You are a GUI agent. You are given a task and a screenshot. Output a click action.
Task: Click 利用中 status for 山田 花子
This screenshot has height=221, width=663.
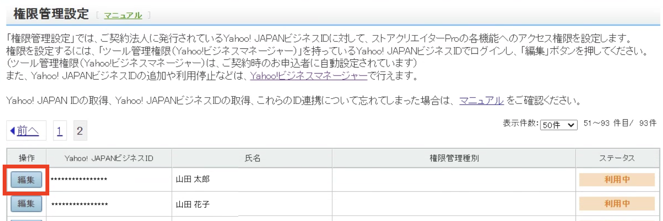click(617, 203)
